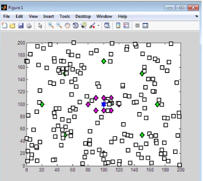Activate the Data Cursor tool
The image size is (203, 181).
click(x=84, y=26)
